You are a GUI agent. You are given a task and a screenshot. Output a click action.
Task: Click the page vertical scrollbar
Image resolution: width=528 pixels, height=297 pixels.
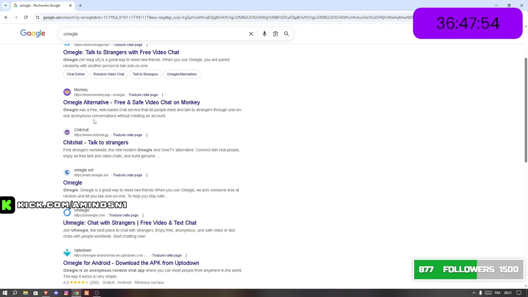526,111
